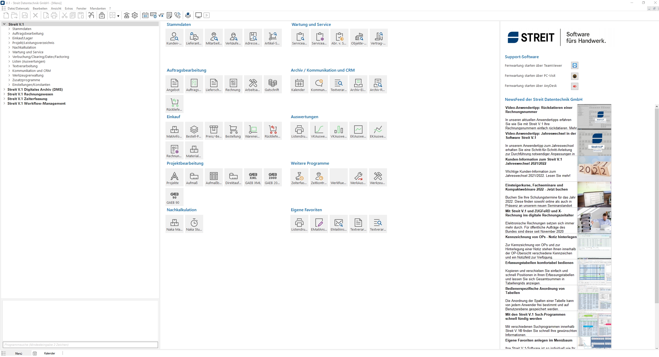Image resolution: width=659 pixels, height=357 pixels.
Task: Click the Programmsuche input field
Action: point(80,345)
